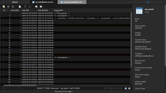Image resolution: width=166 pixels, height=93 pixels.
Task: Click the page number input field
Action: [x=112, y=88]
